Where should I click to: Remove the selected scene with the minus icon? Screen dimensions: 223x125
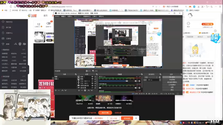(x=59, y=91)
